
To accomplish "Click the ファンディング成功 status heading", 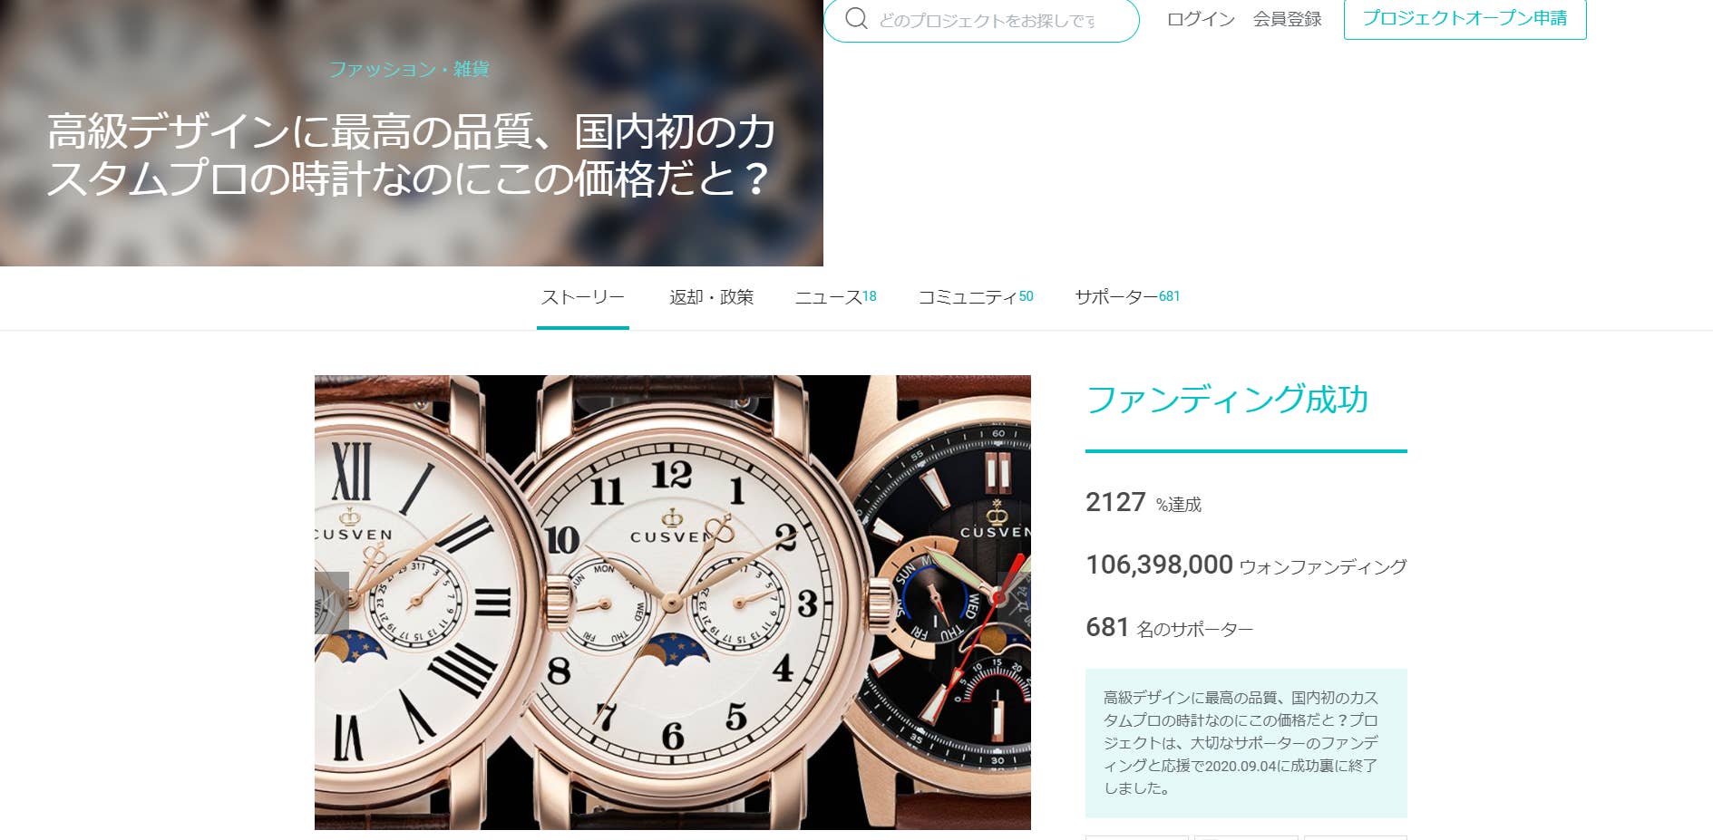I will (x=1227, y=400).
